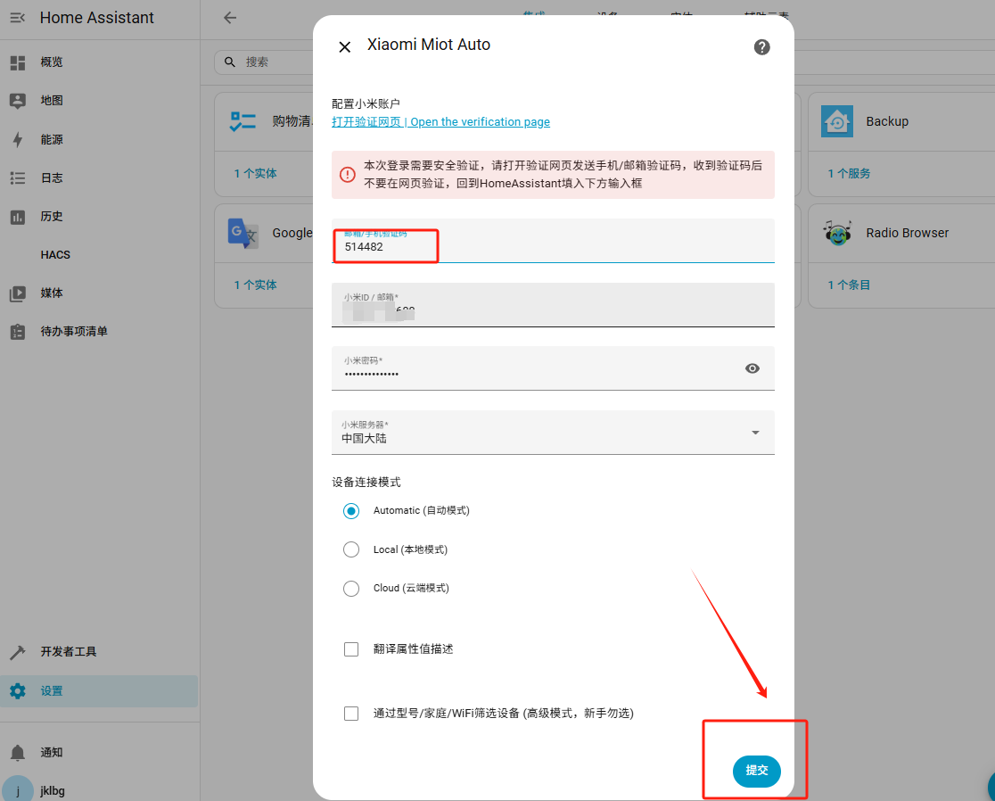
Task: Open the verification page link
Action: 440,122
